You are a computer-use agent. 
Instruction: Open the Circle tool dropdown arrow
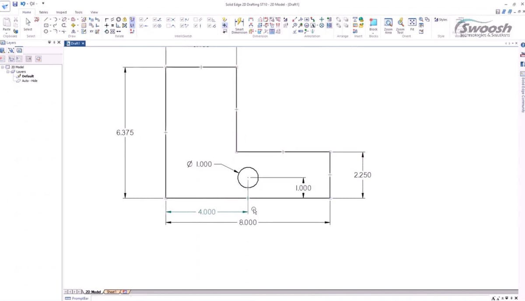(50, 31)
